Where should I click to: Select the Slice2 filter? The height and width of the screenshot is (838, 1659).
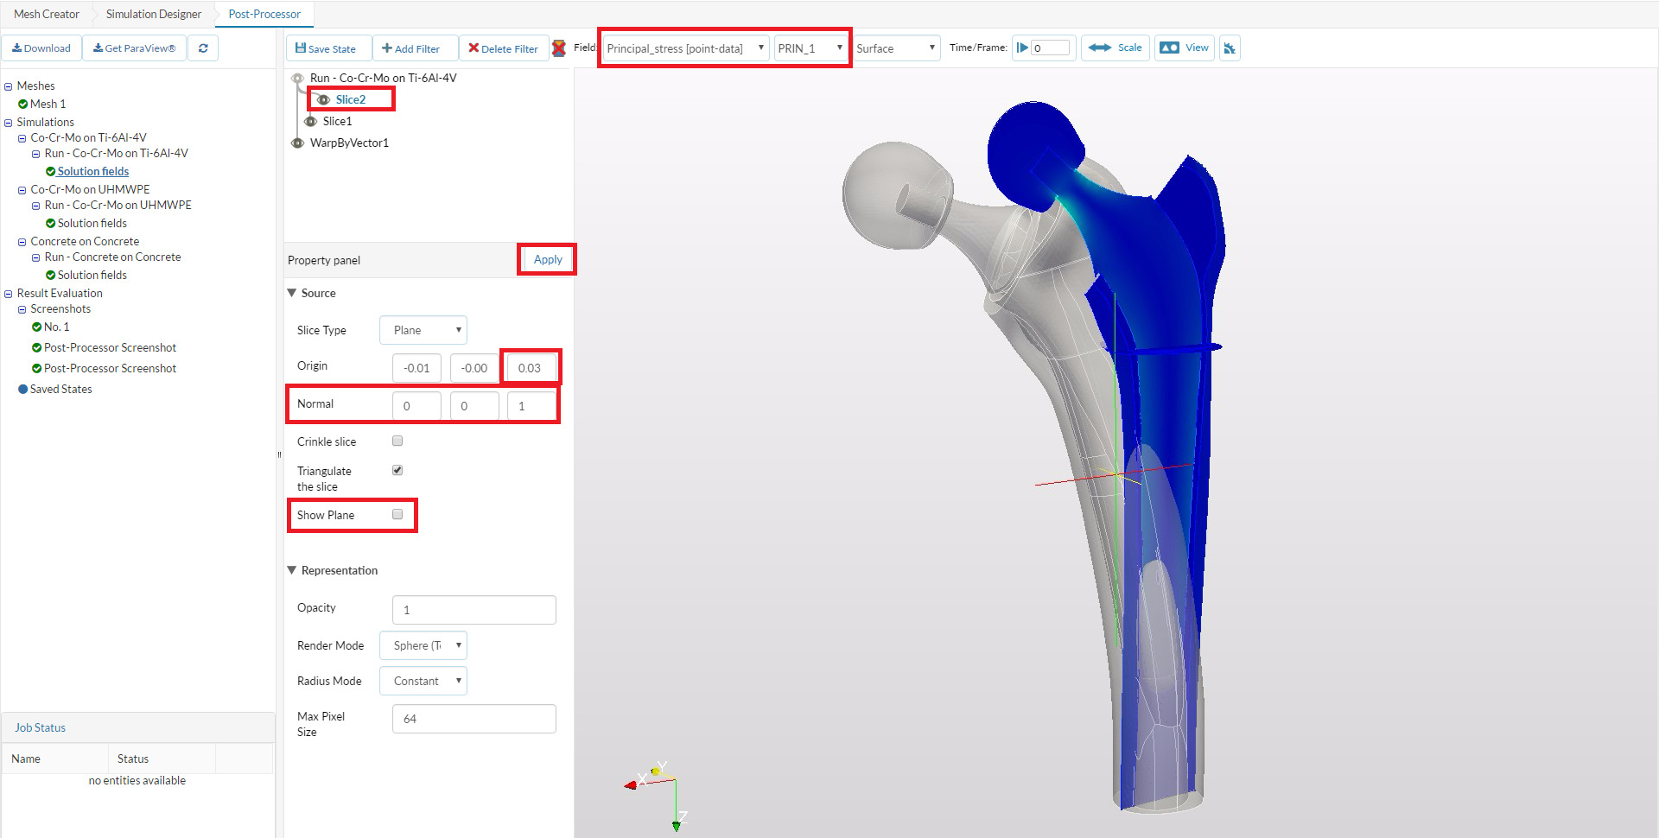tap(351, 99)
